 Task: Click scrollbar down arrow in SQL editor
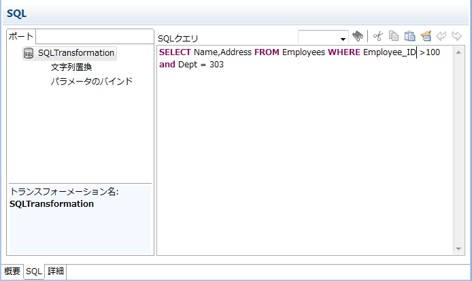point(459,250)
